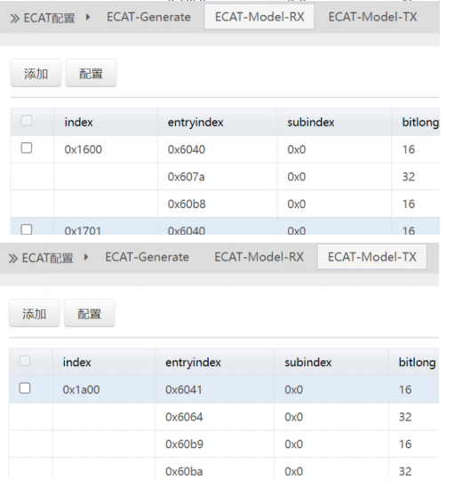Click the double-chevron icon beside lower ECAT配置

(13, 259)
